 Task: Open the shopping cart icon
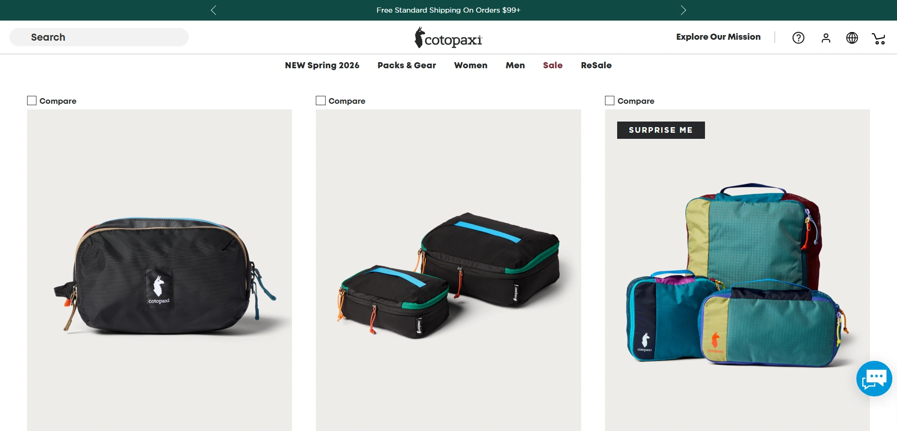coord(879,38)
